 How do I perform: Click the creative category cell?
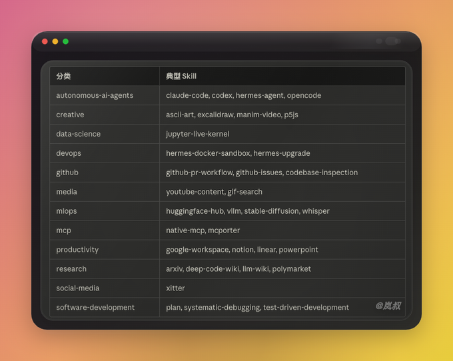(105, 115)
